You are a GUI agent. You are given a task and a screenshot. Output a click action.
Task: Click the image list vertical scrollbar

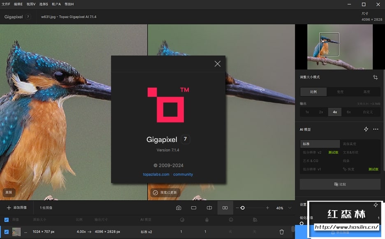coord(293,229)
